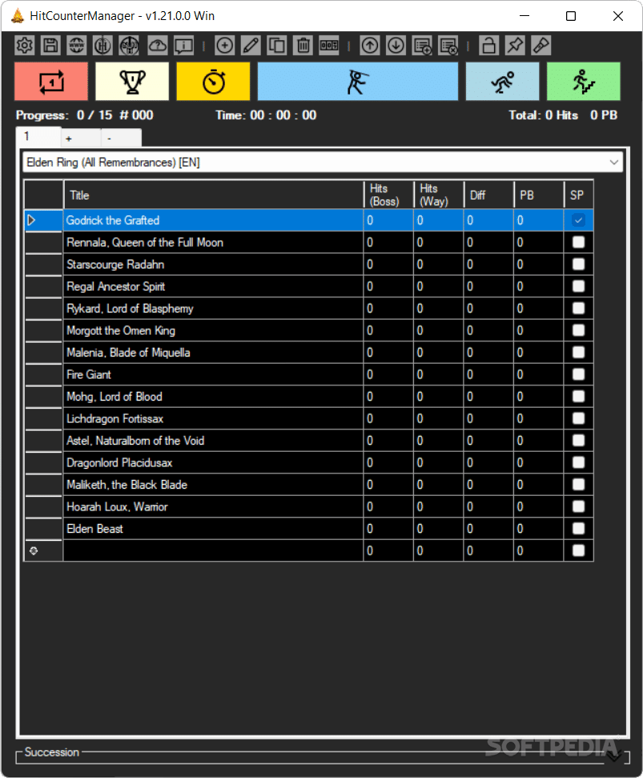Screen dimensions: 643x778
Task: Select the Astel, Naturalborn of the Void title
Action: pyautogui.click(x=214, y=441)
